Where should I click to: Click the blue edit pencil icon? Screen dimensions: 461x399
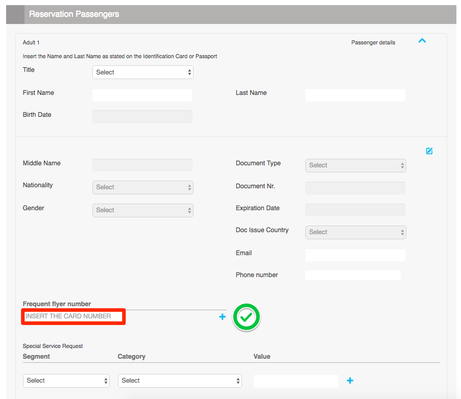[429, 151]
